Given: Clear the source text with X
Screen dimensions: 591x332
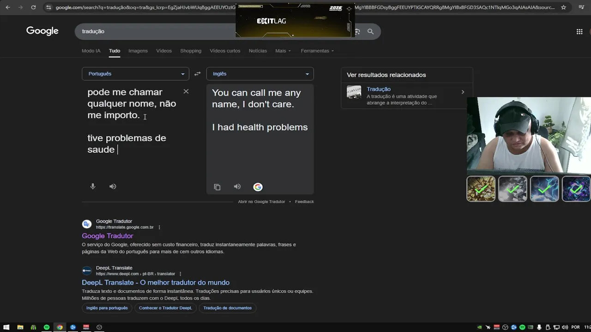Looking at the screenshot, I should tap(186, 91).
